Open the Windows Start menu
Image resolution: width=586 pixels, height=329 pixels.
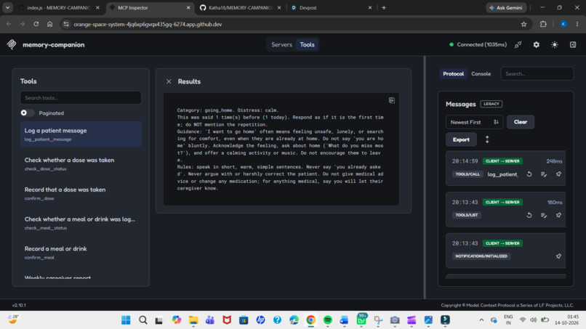(126, 320)
